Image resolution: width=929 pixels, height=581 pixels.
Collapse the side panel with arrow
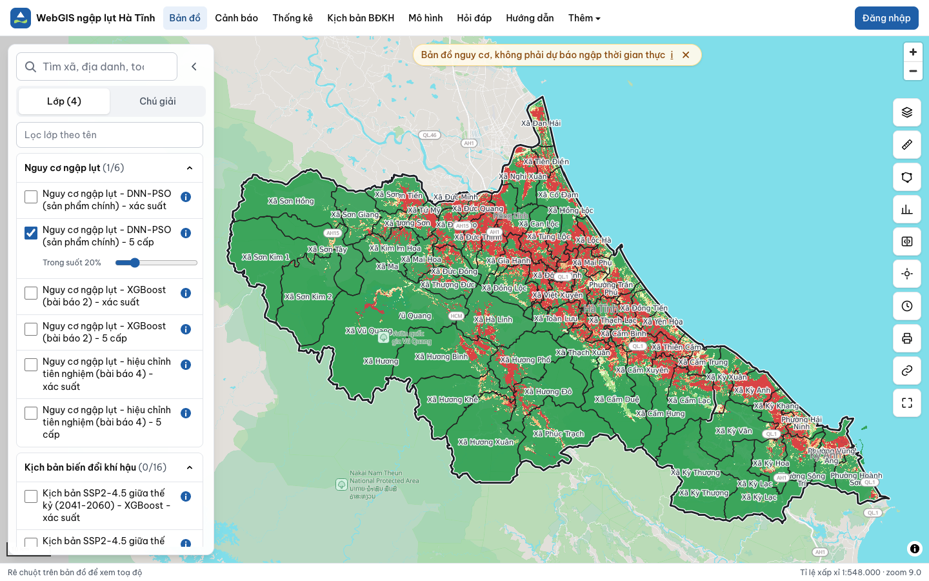tap(194, 66)
